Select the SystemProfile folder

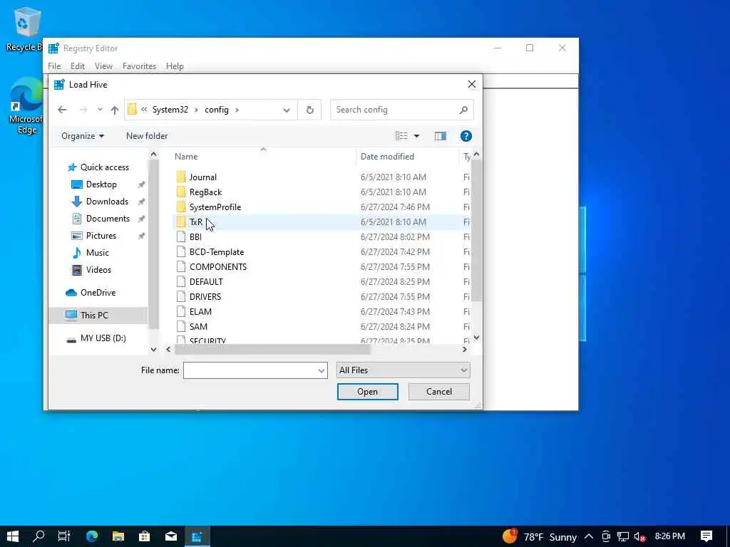(215, 207)
